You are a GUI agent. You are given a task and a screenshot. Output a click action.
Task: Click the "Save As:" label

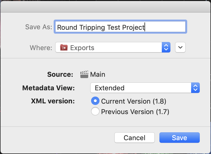point(39,27)
